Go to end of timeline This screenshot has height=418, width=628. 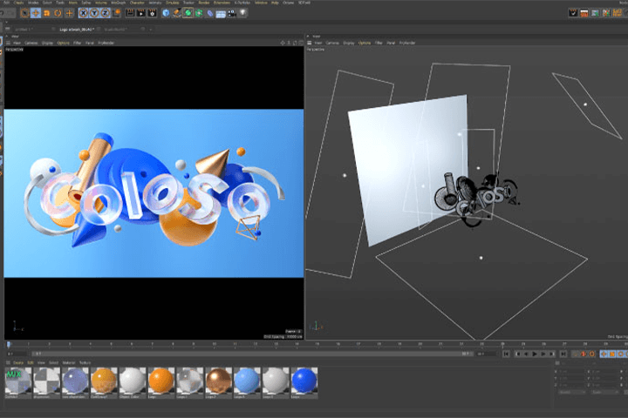tap(563, 354)
